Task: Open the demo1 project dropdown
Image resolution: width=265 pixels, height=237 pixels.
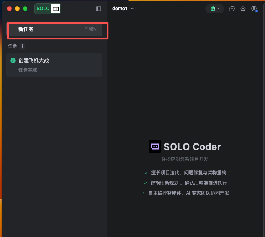Action: tap(123, 9)
